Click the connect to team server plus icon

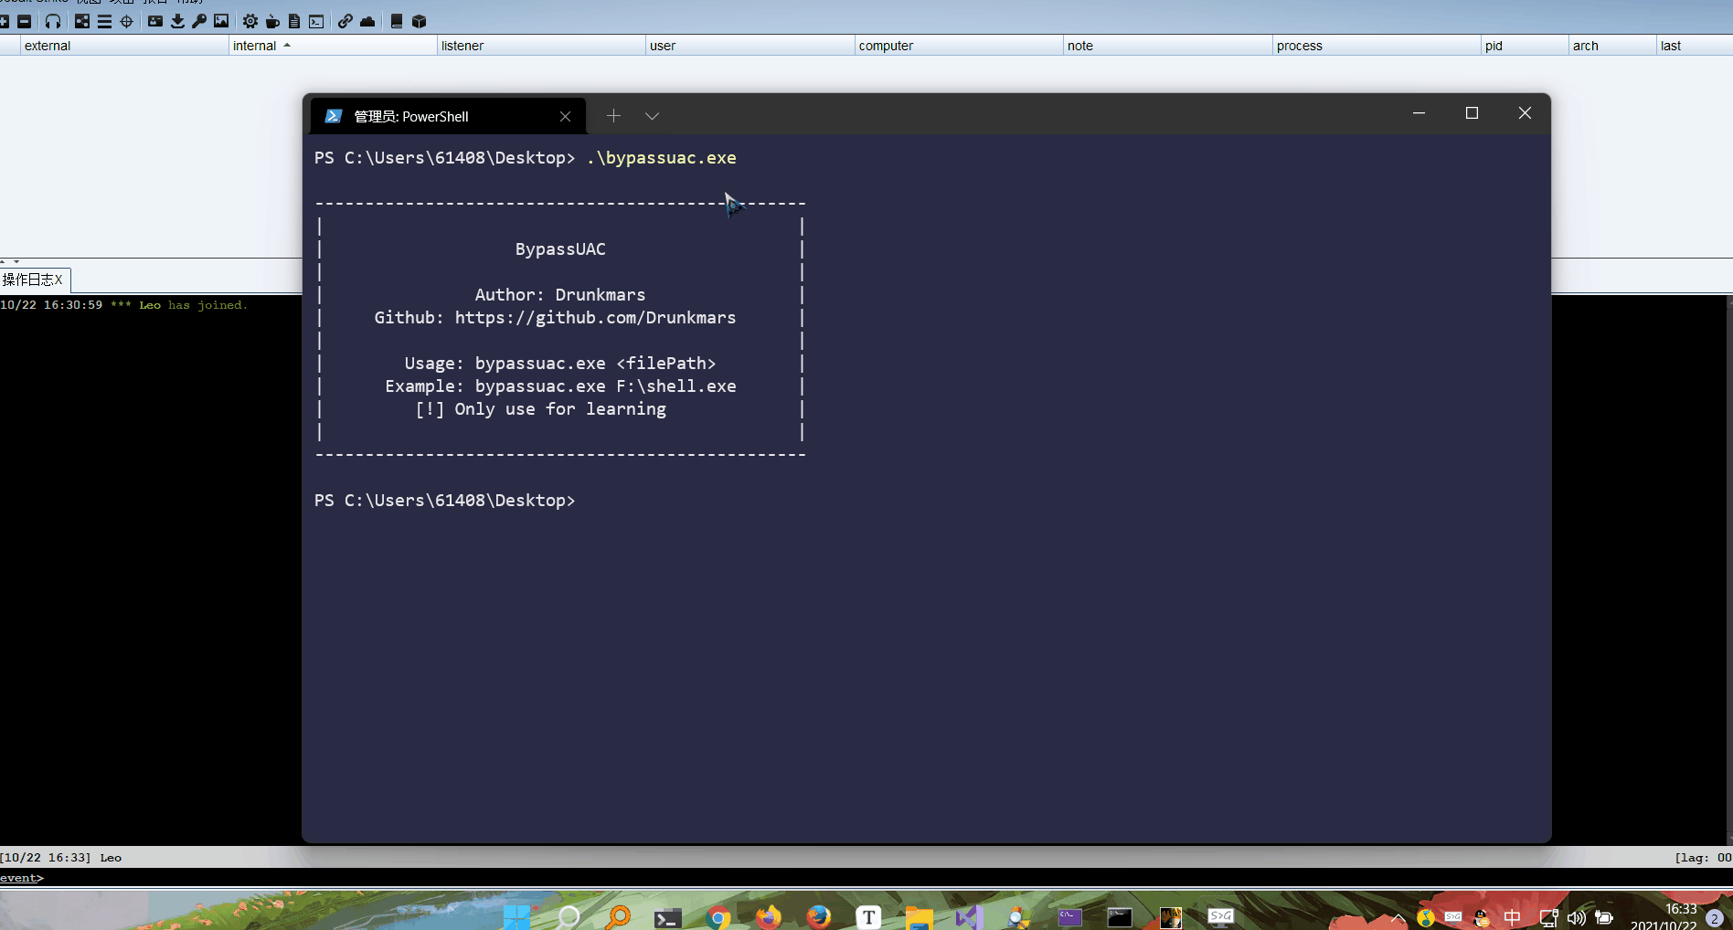coord(4,21)
